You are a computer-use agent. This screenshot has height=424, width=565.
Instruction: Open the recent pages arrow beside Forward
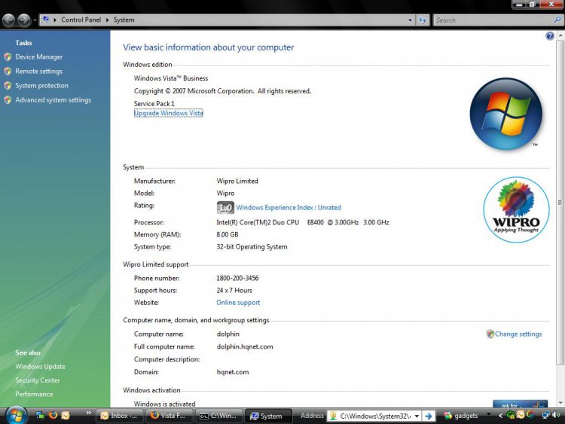click(x=35, y=20)
